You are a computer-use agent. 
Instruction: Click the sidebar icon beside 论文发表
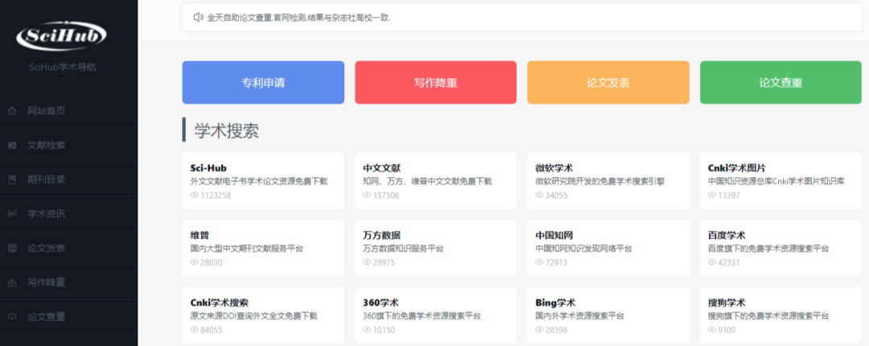(x=12, y=249)
